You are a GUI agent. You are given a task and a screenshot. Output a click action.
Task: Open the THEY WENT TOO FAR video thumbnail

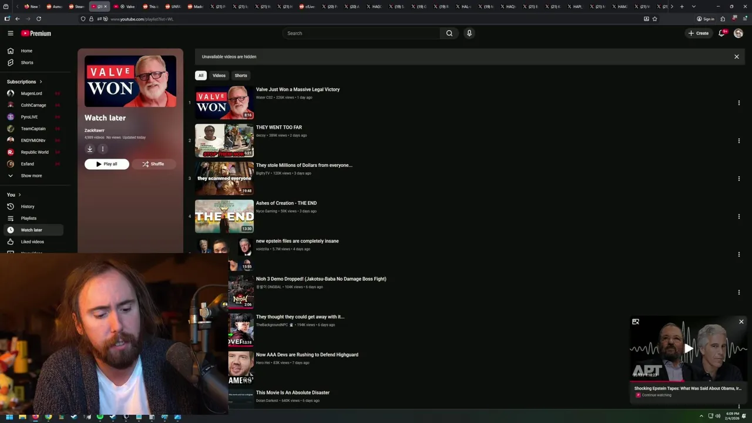point(224,140)
